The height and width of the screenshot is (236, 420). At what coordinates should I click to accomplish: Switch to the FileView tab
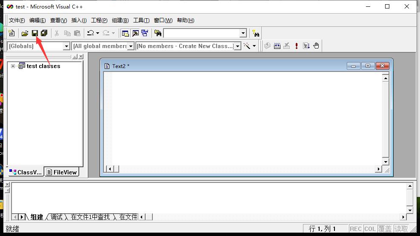62,172
